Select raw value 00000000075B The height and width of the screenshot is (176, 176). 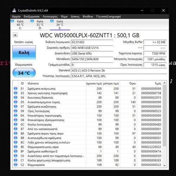151,93
